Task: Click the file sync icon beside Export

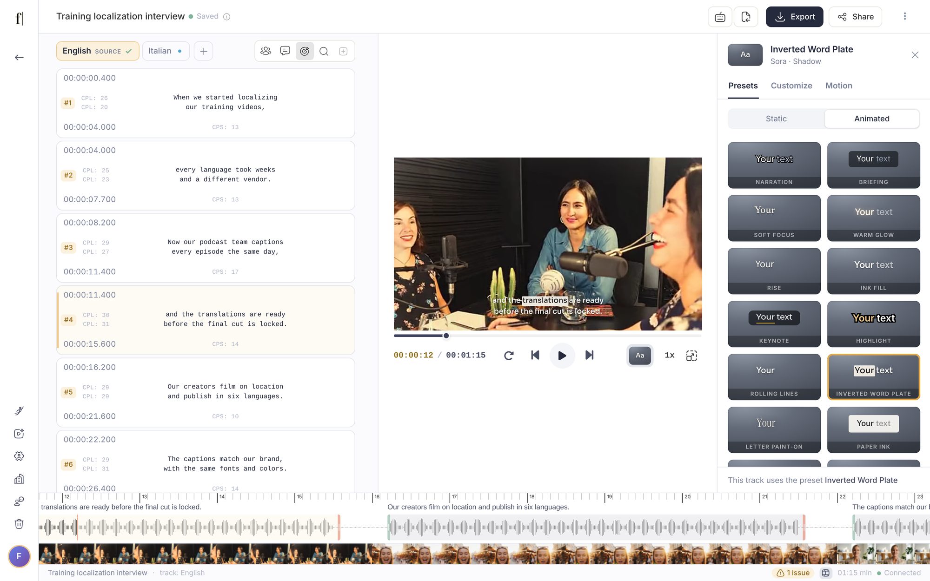Action: tap(746, 17)
